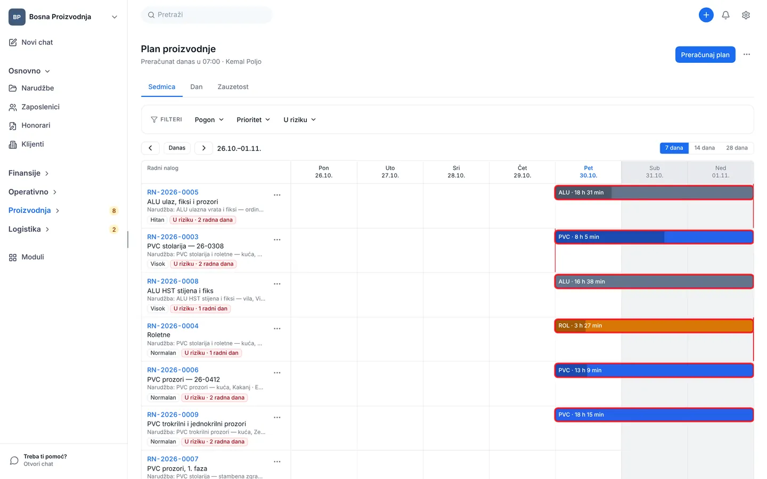Open Moduli in sidebar
The height and width of the screenshot is (479, 767).
pos(27,257)
